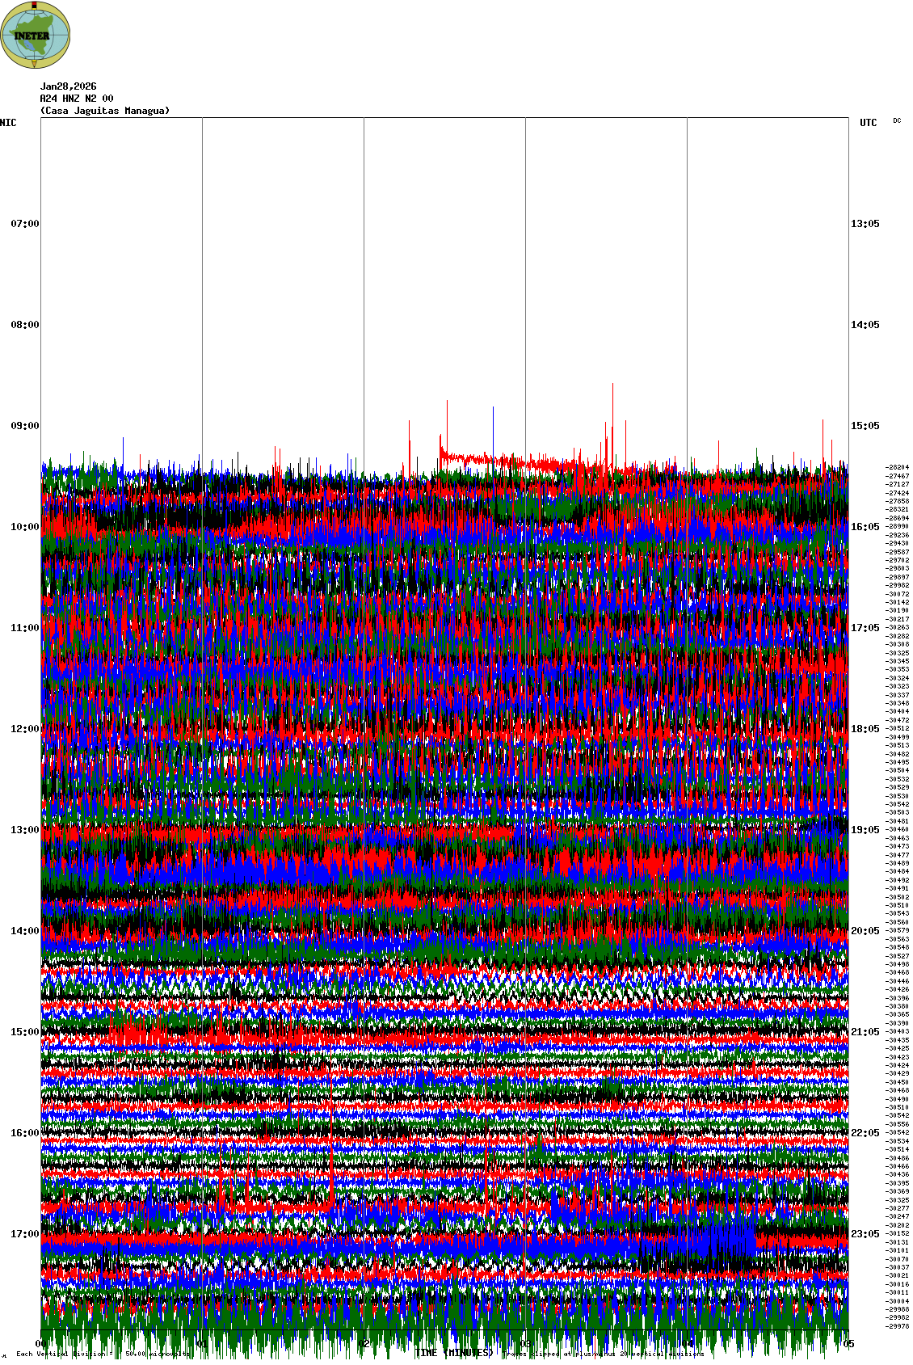Click the 13:05 UTC time marker

click(x=865, y=224)
